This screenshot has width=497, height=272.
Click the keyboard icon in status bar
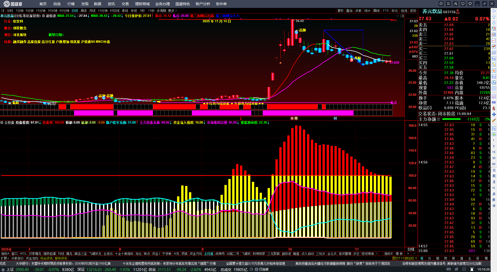pyautogui.click(x=449, y=269)
